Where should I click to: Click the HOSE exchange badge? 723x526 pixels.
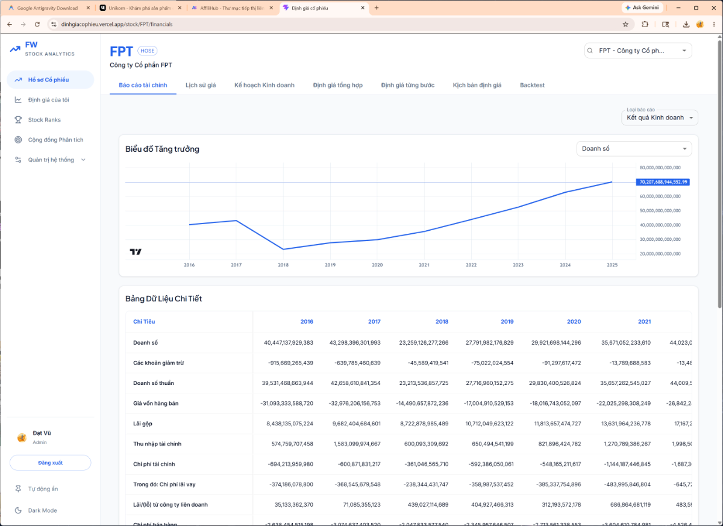[148, 51]
